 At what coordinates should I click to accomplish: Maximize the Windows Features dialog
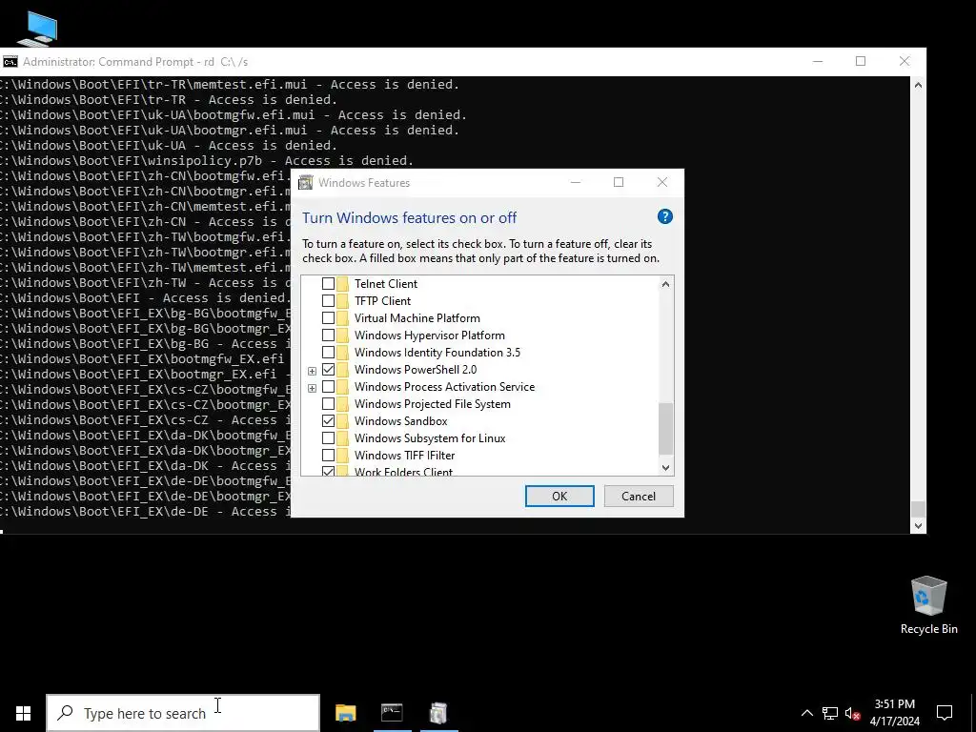(619, 182)
